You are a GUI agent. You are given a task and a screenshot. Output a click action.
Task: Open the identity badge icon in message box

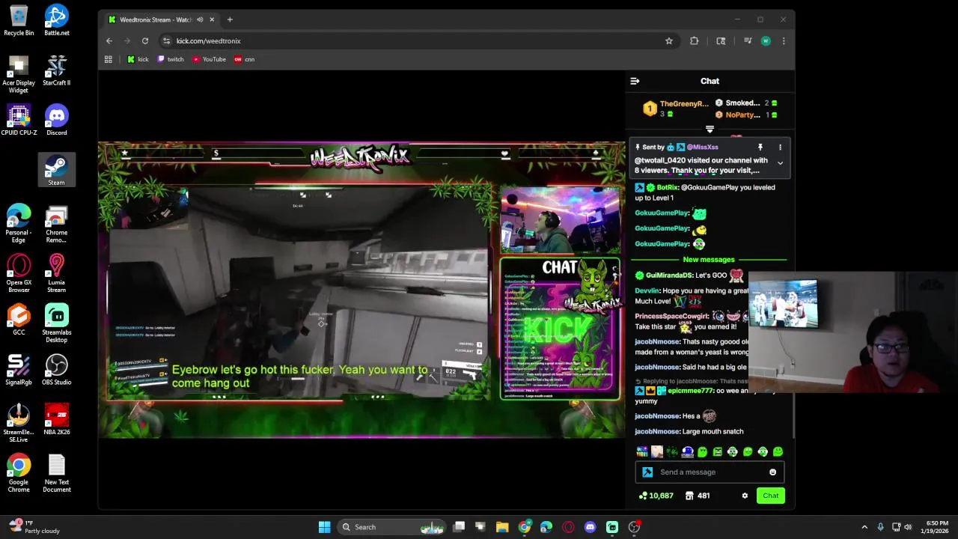647,472
